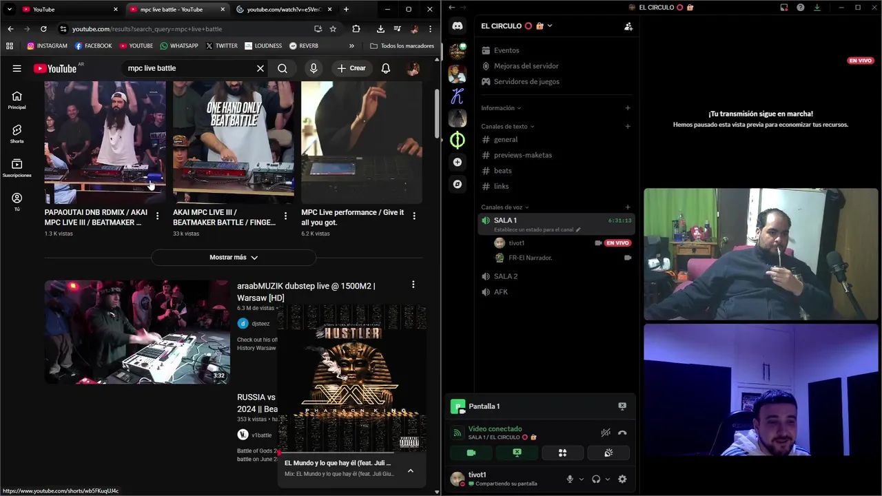Open INSTAGRAM bookmark

pyautogui.click(x=47, y=45)
